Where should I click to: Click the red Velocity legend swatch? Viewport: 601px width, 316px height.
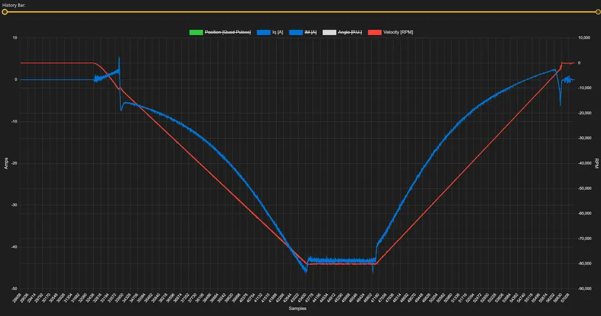tap(375, 32)
